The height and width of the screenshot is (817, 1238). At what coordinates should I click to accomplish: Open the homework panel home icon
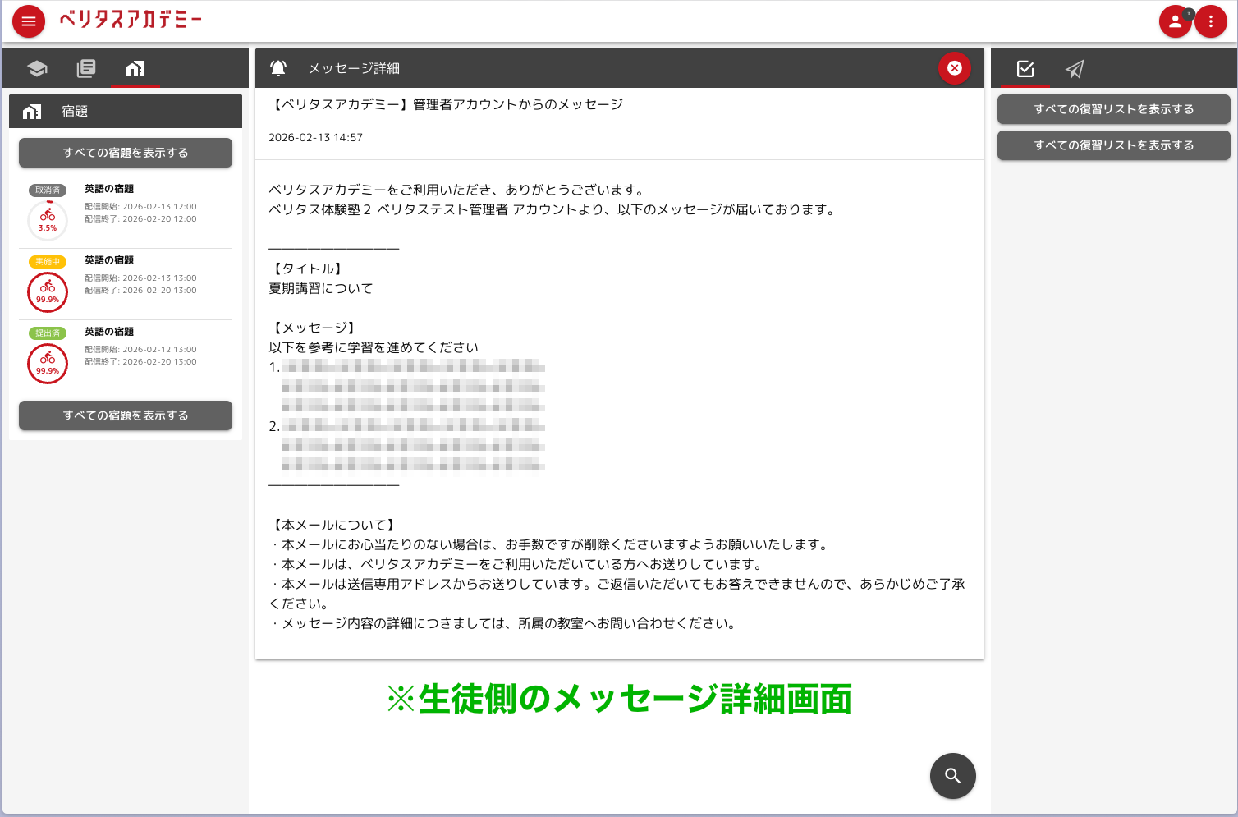tap(135, 68)
